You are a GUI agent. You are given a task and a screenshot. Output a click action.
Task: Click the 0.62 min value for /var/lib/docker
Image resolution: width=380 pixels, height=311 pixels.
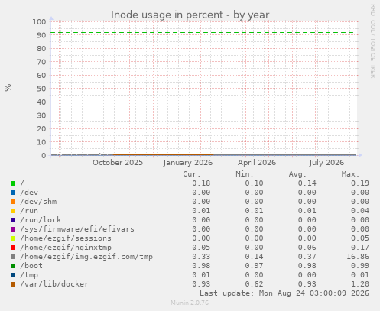pos(254,284)
